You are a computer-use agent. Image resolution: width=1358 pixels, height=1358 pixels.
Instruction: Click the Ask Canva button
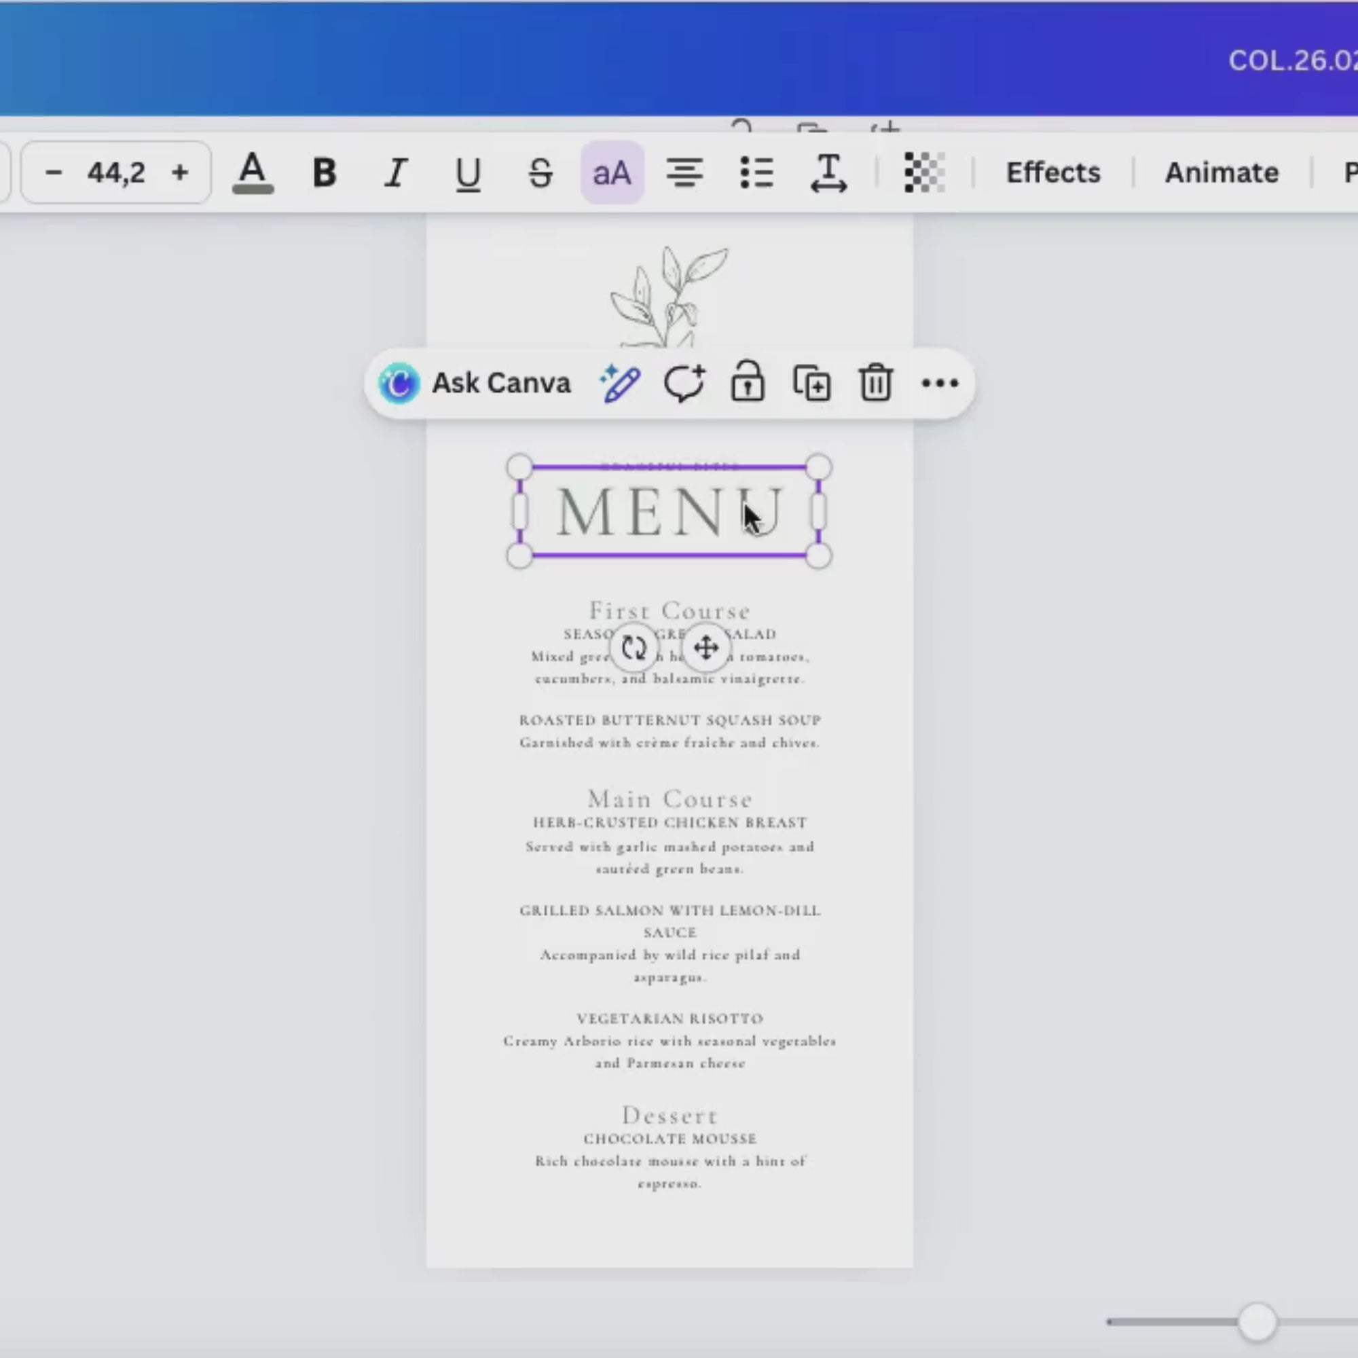475,383
